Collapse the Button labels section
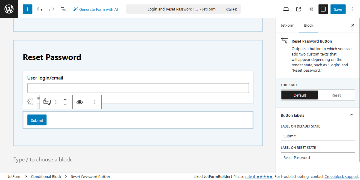 [351, 115]
